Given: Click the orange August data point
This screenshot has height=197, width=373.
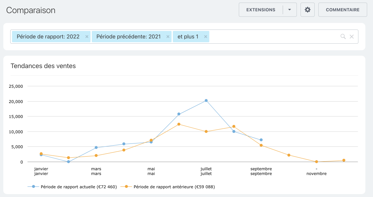Looking at the screenshot, I should (234, 126).
